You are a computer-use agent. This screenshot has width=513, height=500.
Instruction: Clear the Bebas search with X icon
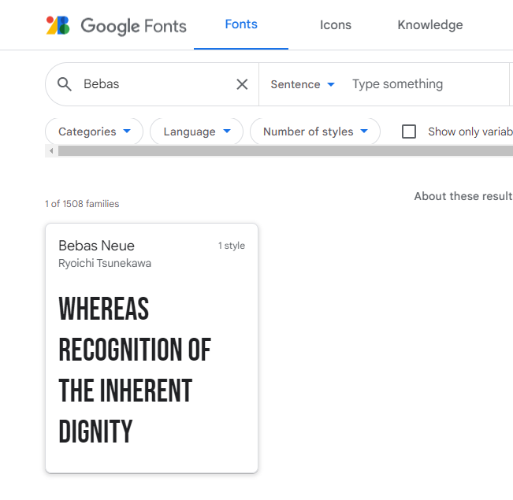point(242,84)
